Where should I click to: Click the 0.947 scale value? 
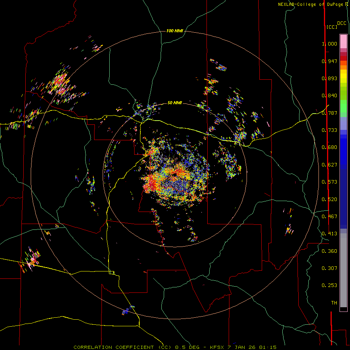(329, 61)
